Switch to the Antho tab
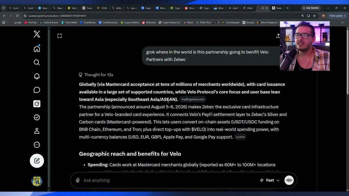This screenshot has height=196, width=349. pos(117,8)
